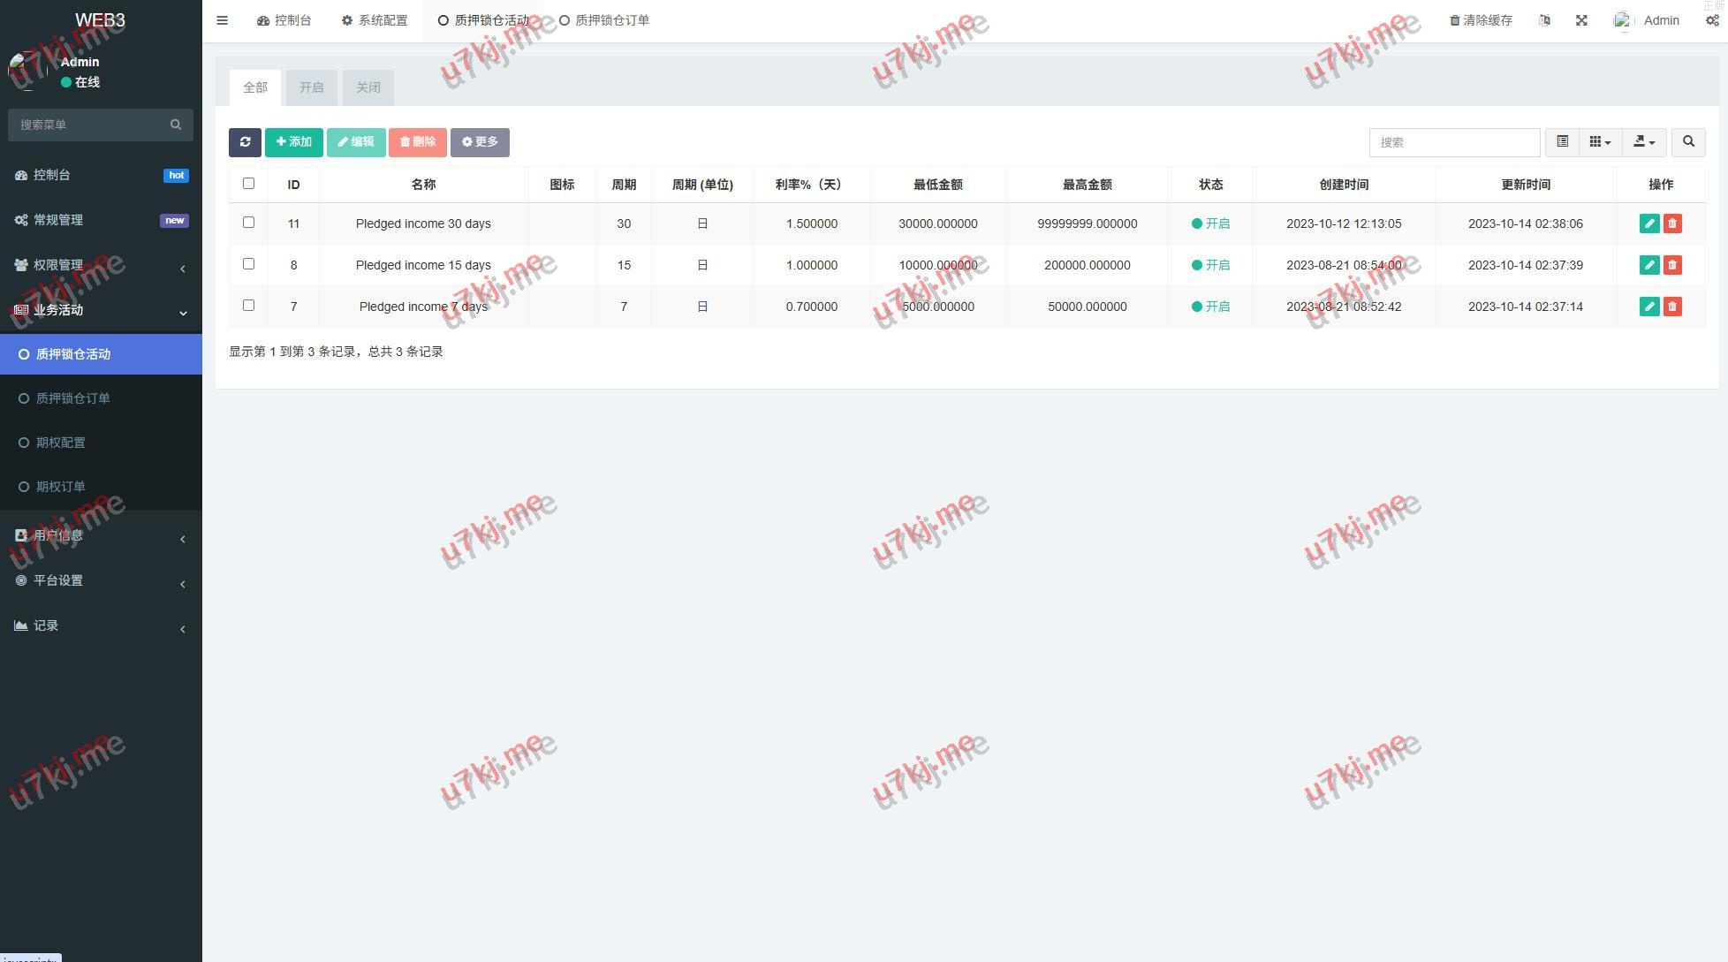Open 期权配置 in the sidebar
This screenshot has width=1728, height=962.
pos(61,443)
